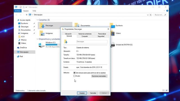Viewport: 180px width, 101px height.
Task: Switch to the Compartir tab
Action: click(85, 36)
